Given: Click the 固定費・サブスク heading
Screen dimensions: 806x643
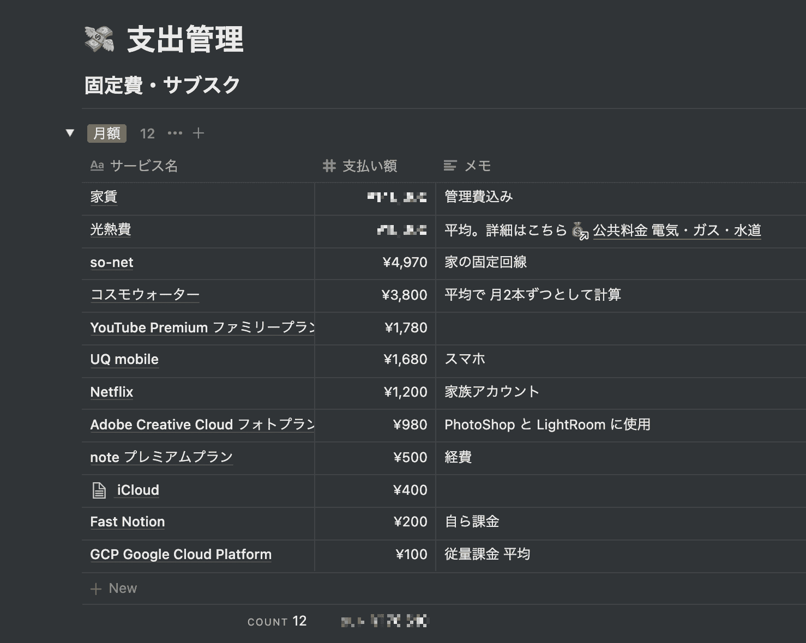Looking at the screenshot, I should [162, 85].
